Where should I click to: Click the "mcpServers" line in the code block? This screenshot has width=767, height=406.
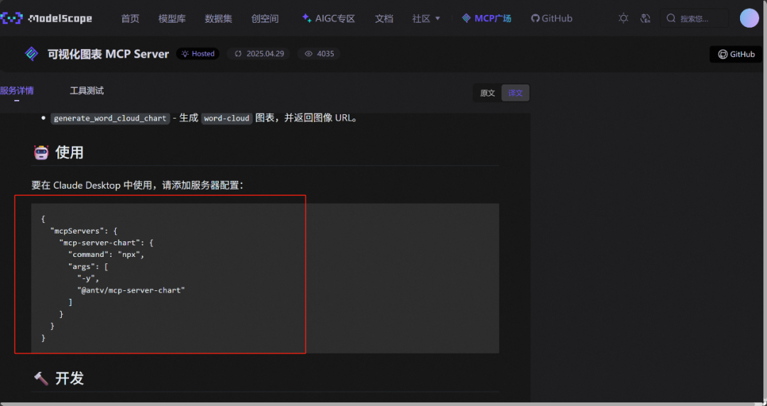[84, 231]
